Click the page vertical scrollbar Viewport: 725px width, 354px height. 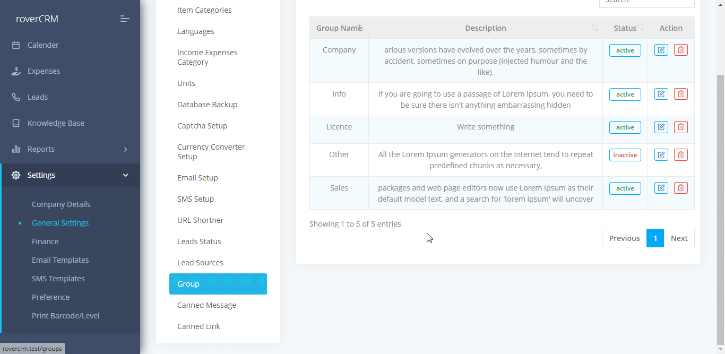(720, 207)
